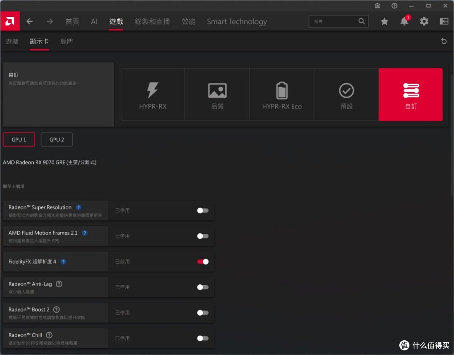
Task: Show help for Radeon Chill
Action: [49, 335]
